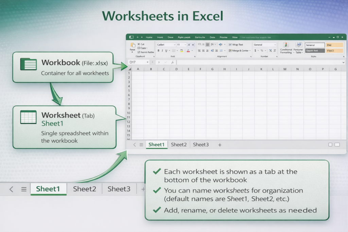Switch to the Sheet2 tab in Excel window

click(179, 145)
